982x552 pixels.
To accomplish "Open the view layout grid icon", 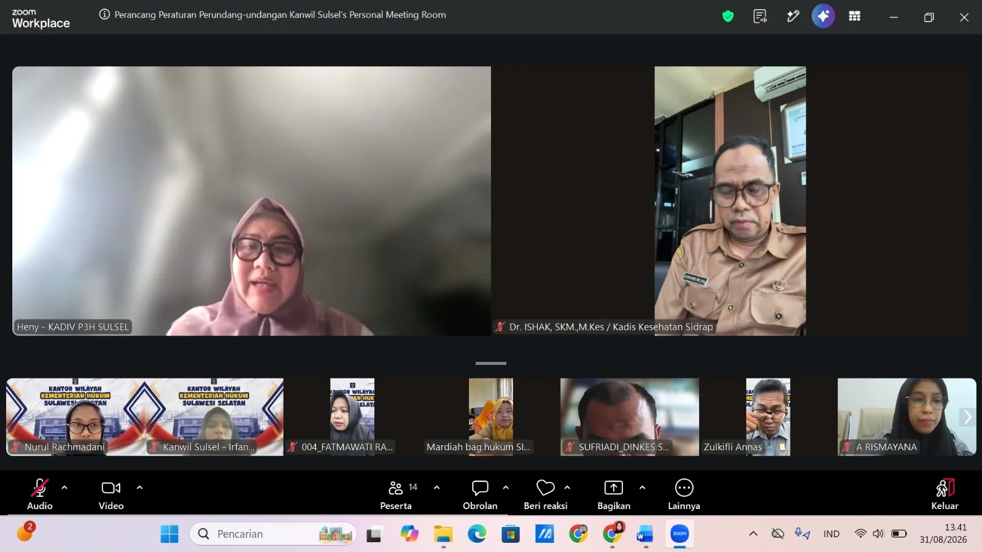I will pos(854,17).
